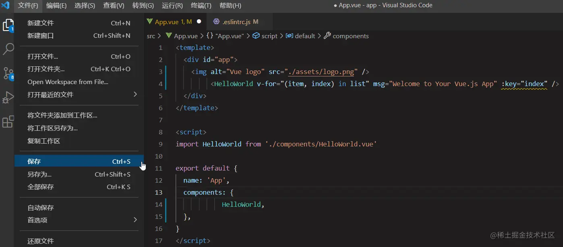Image resolution: width=563 pixels, height=247 pixels.
Task: Click the components wrench breadcrumb icon
Action: pos(327,35)
